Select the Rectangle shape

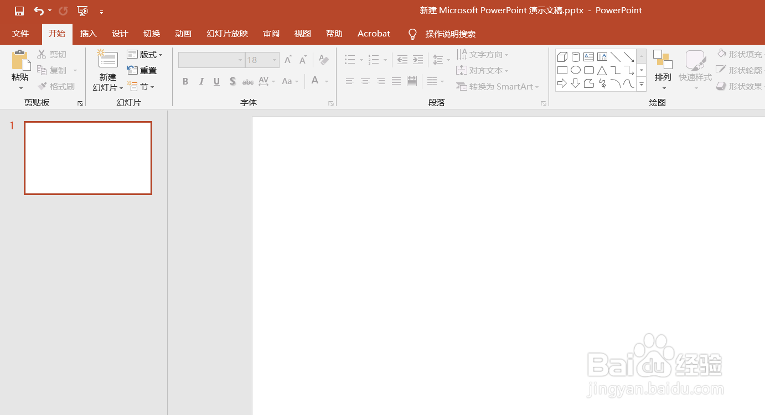(562, 70)
